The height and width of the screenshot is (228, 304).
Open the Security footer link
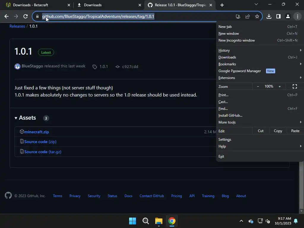coord(94,196)
